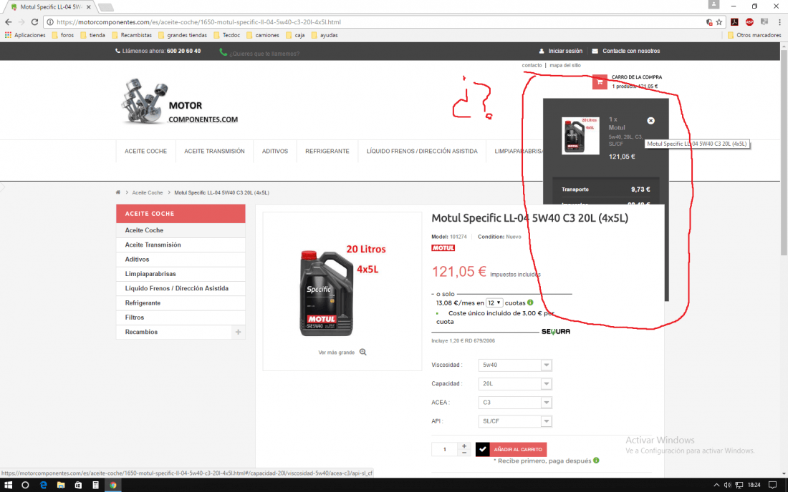
Task: Select Aceite Transmisión in sidebar
Action: pos(181,245)
